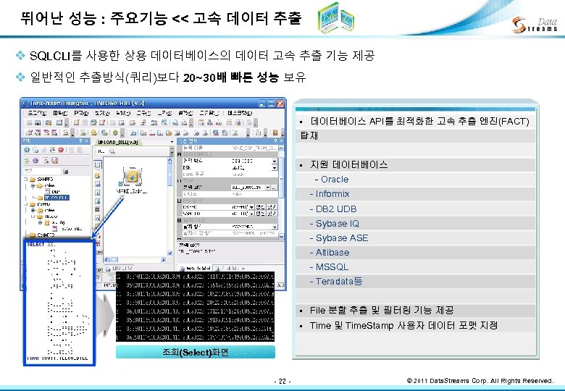Pin the left project tree panel
The width and height of the screenshot is (565, 391).
pyautogui.click(x=80, y=140)
